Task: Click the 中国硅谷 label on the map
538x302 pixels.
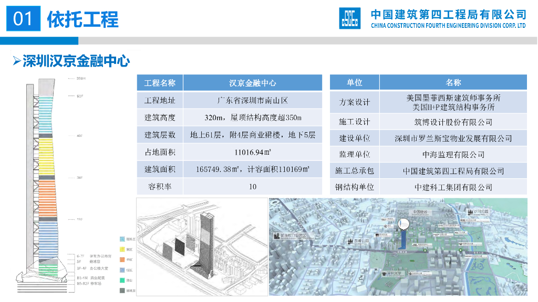Action: (x=420, y=212)
